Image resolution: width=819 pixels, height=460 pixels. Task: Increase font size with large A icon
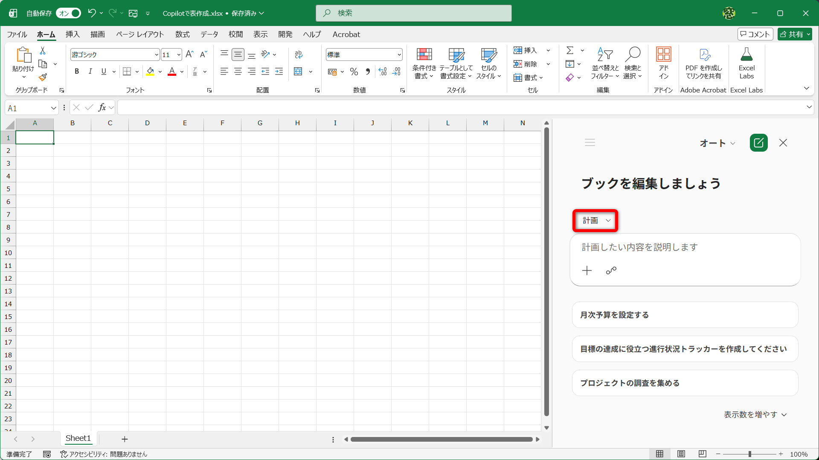[189, 54]
